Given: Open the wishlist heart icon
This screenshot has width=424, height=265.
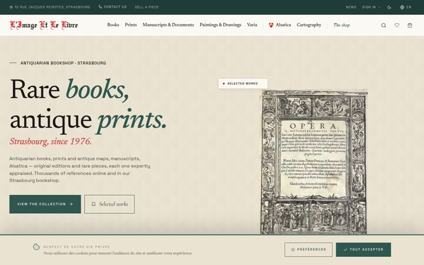Looking at the screenshot, I should click(397, 25).
